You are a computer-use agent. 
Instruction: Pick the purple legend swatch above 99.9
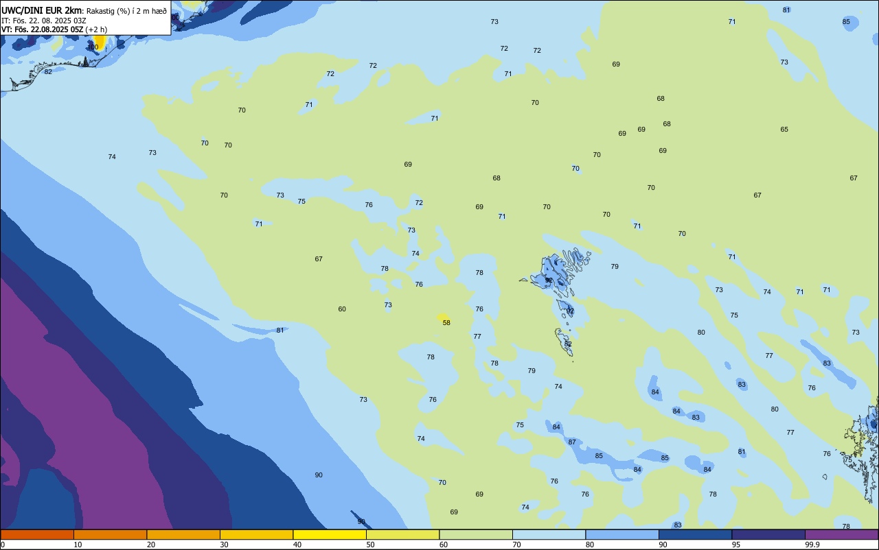[x=841, y=534]
